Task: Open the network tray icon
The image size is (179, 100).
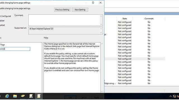Action: tap(174, 96)
